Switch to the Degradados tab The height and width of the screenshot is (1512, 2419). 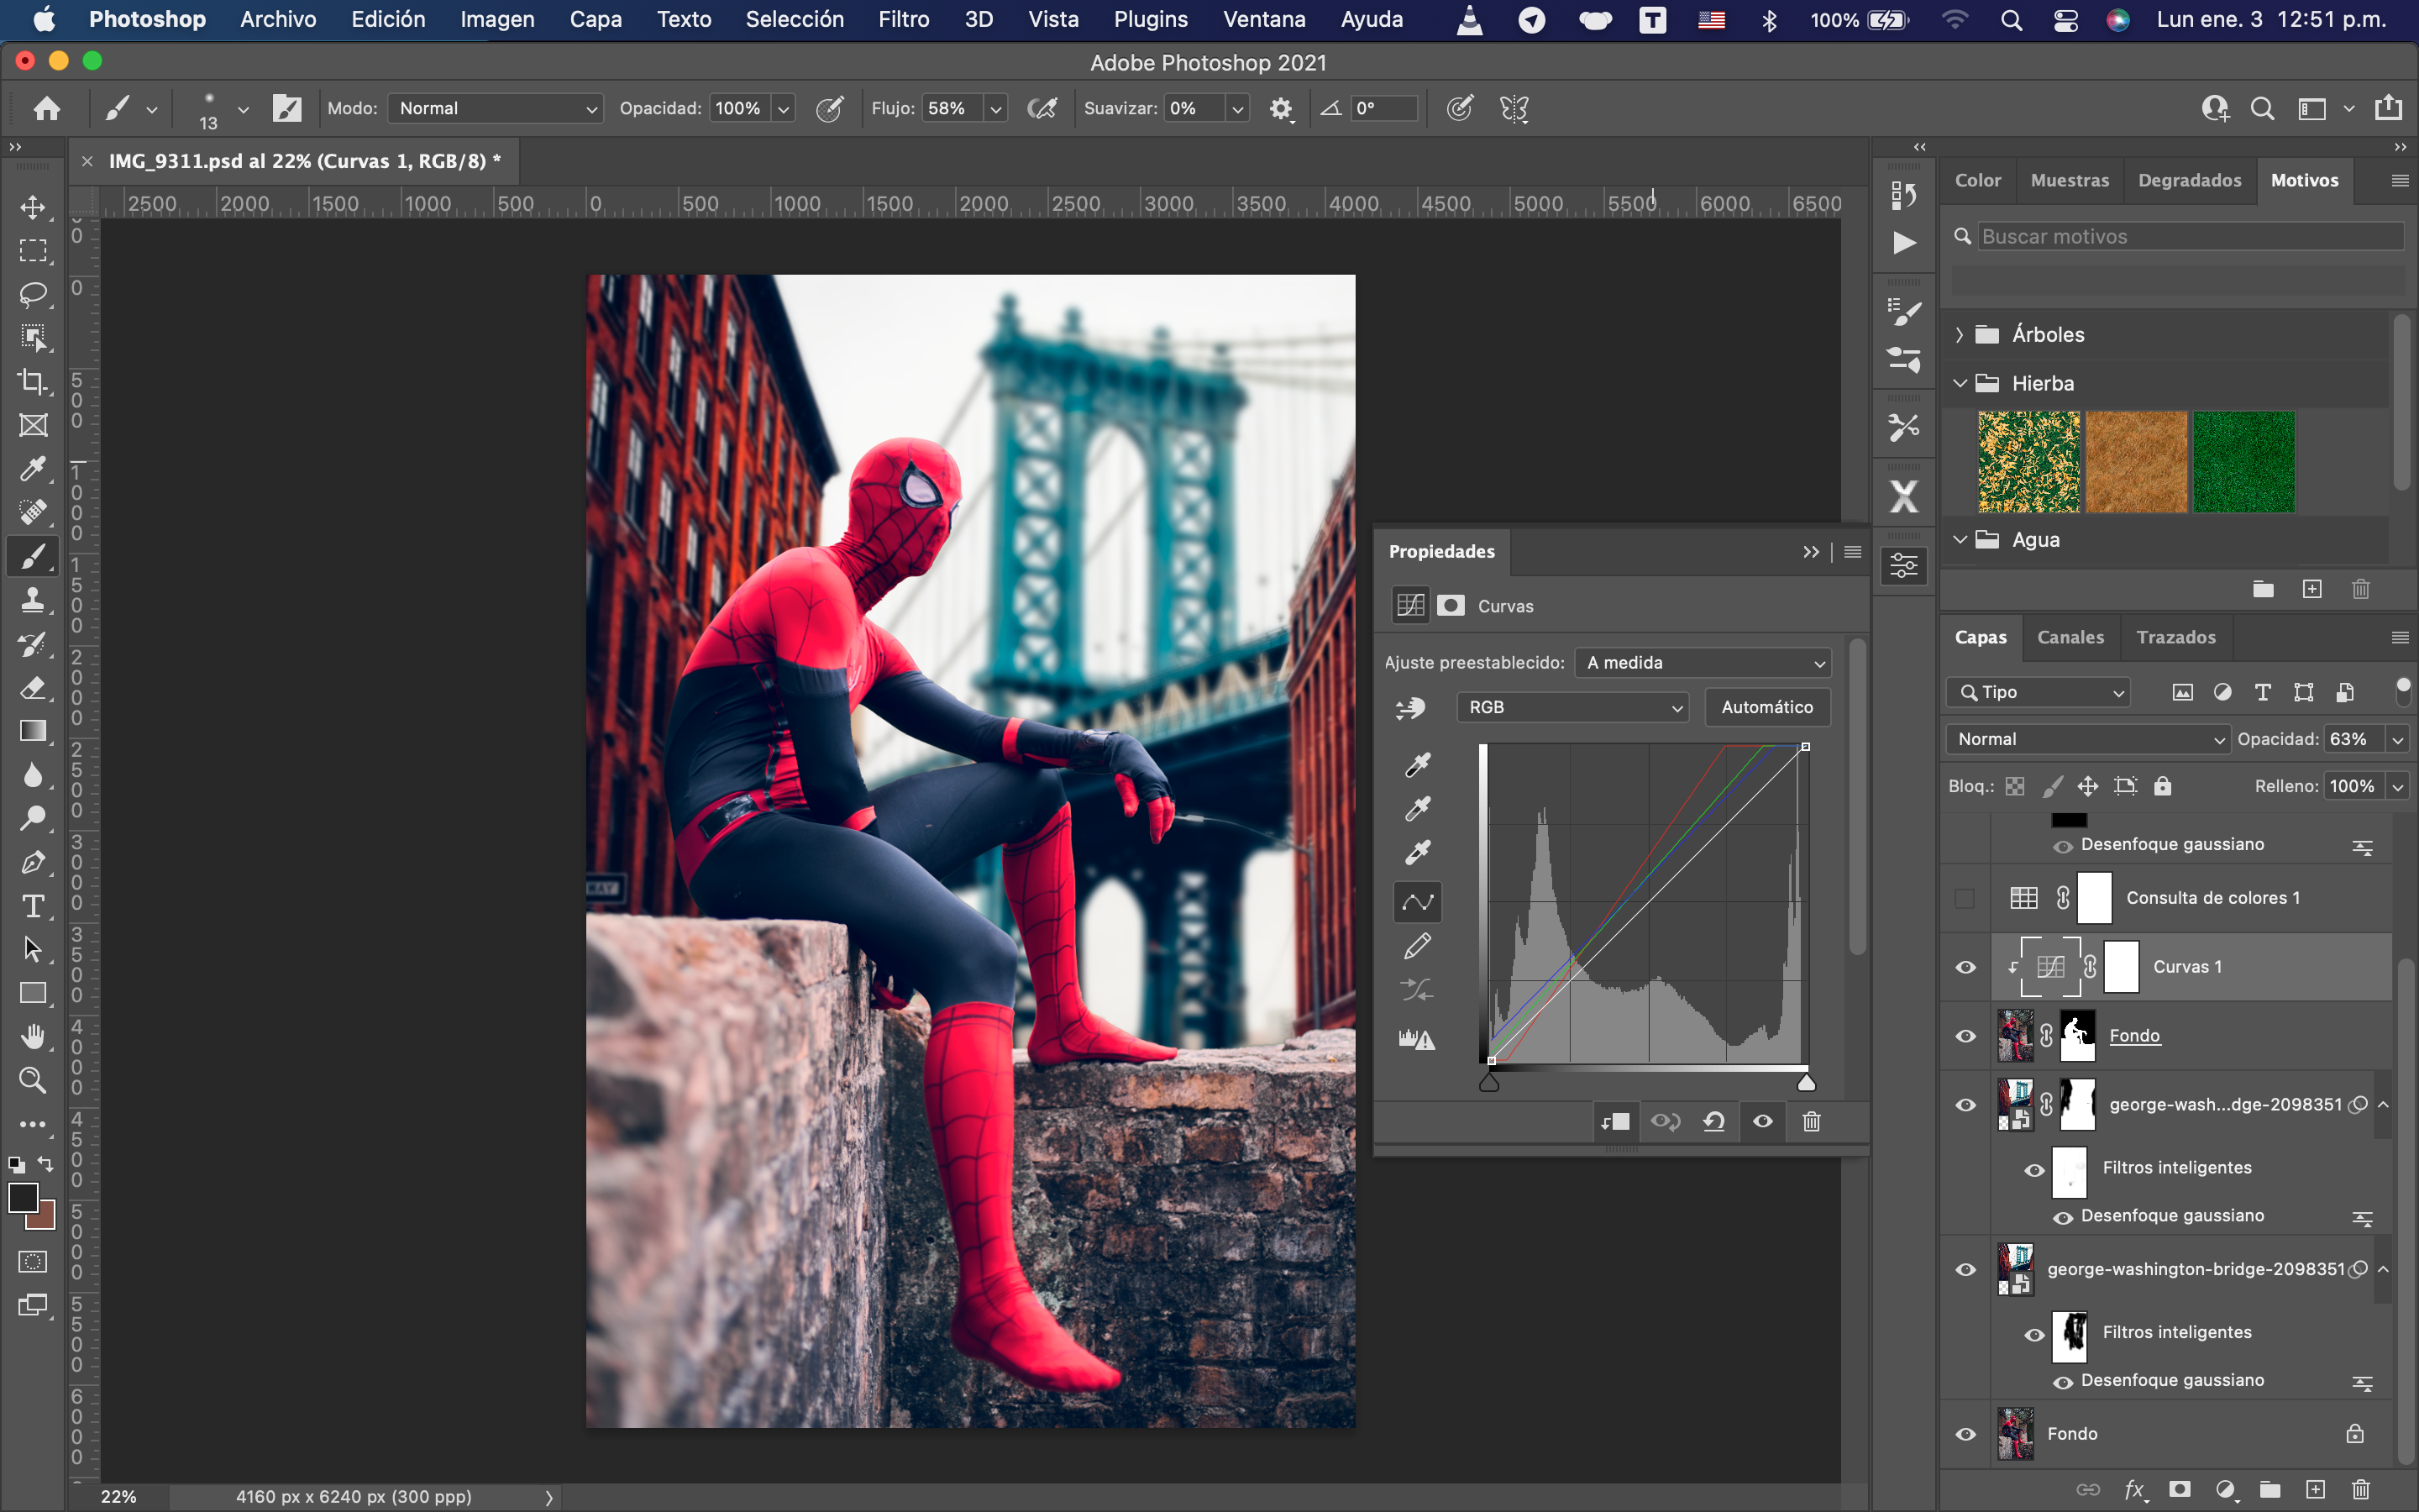[2189, 180]
